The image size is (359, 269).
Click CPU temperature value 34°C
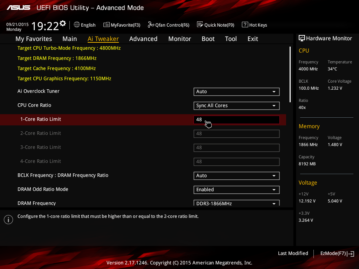pyautogui.click(x=332, y=69)
